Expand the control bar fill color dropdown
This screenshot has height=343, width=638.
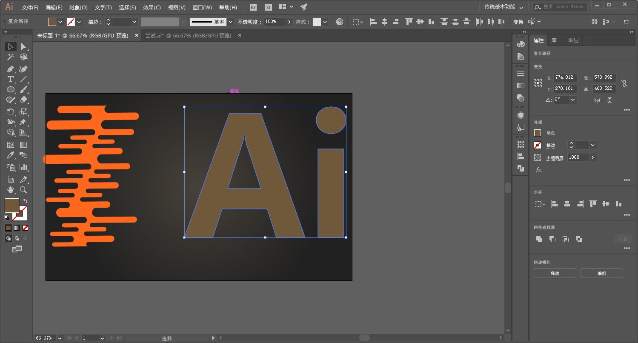60,22
